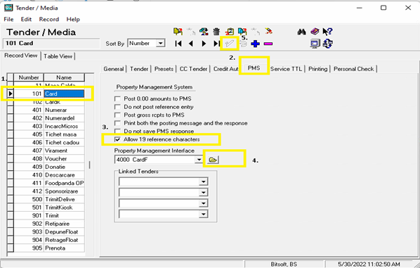This screenshot has height=268, width=420.
Task: Click the undo arrow icon
Action: (x=243, y=44)
